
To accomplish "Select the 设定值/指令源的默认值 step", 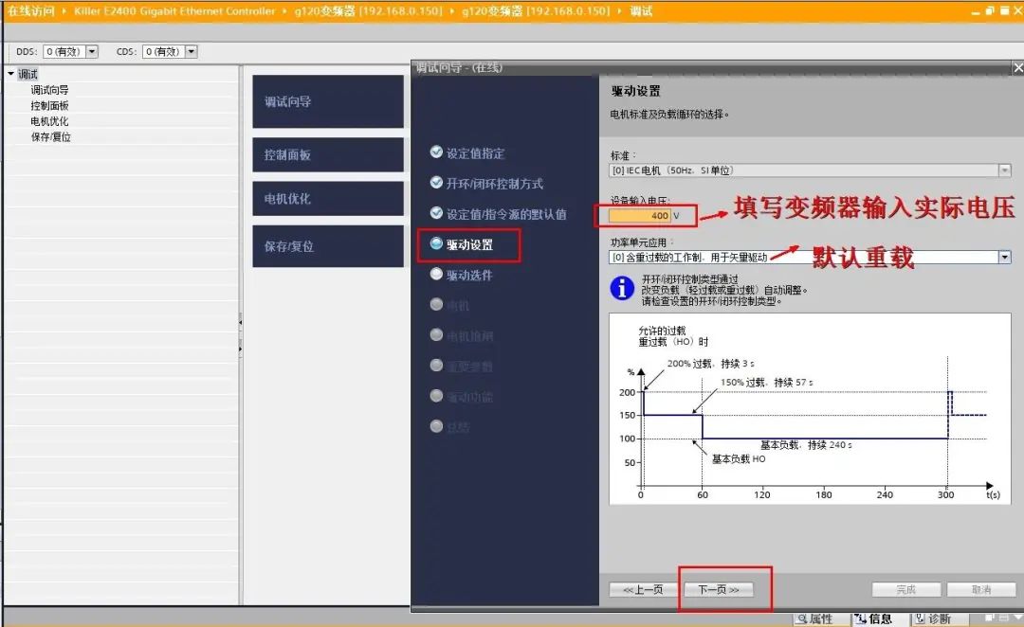I will point(506,214).
